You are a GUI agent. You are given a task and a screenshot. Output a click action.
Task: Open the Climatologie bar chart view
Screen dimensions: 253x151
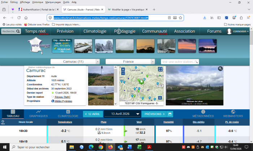pyautogui.click(x=68, y=114)
